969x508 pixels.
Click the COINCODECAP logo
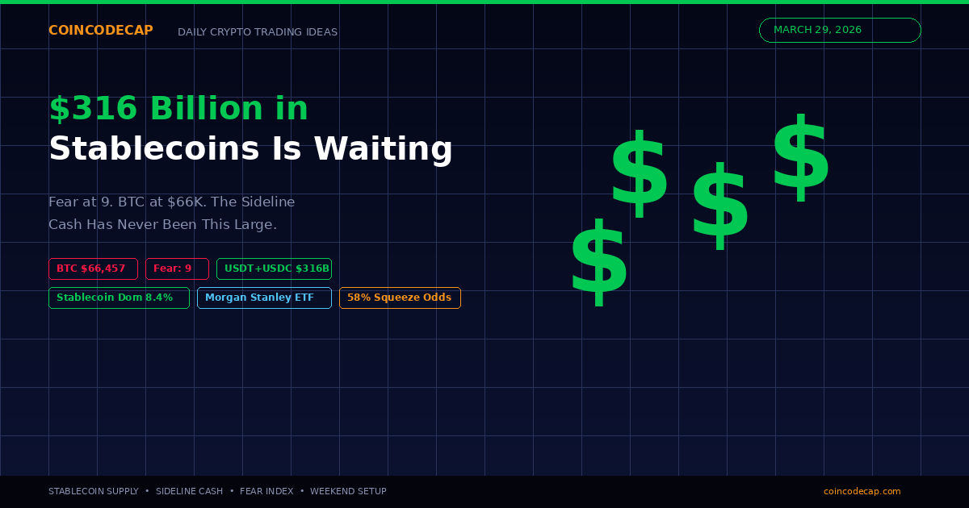click(101, 31)
